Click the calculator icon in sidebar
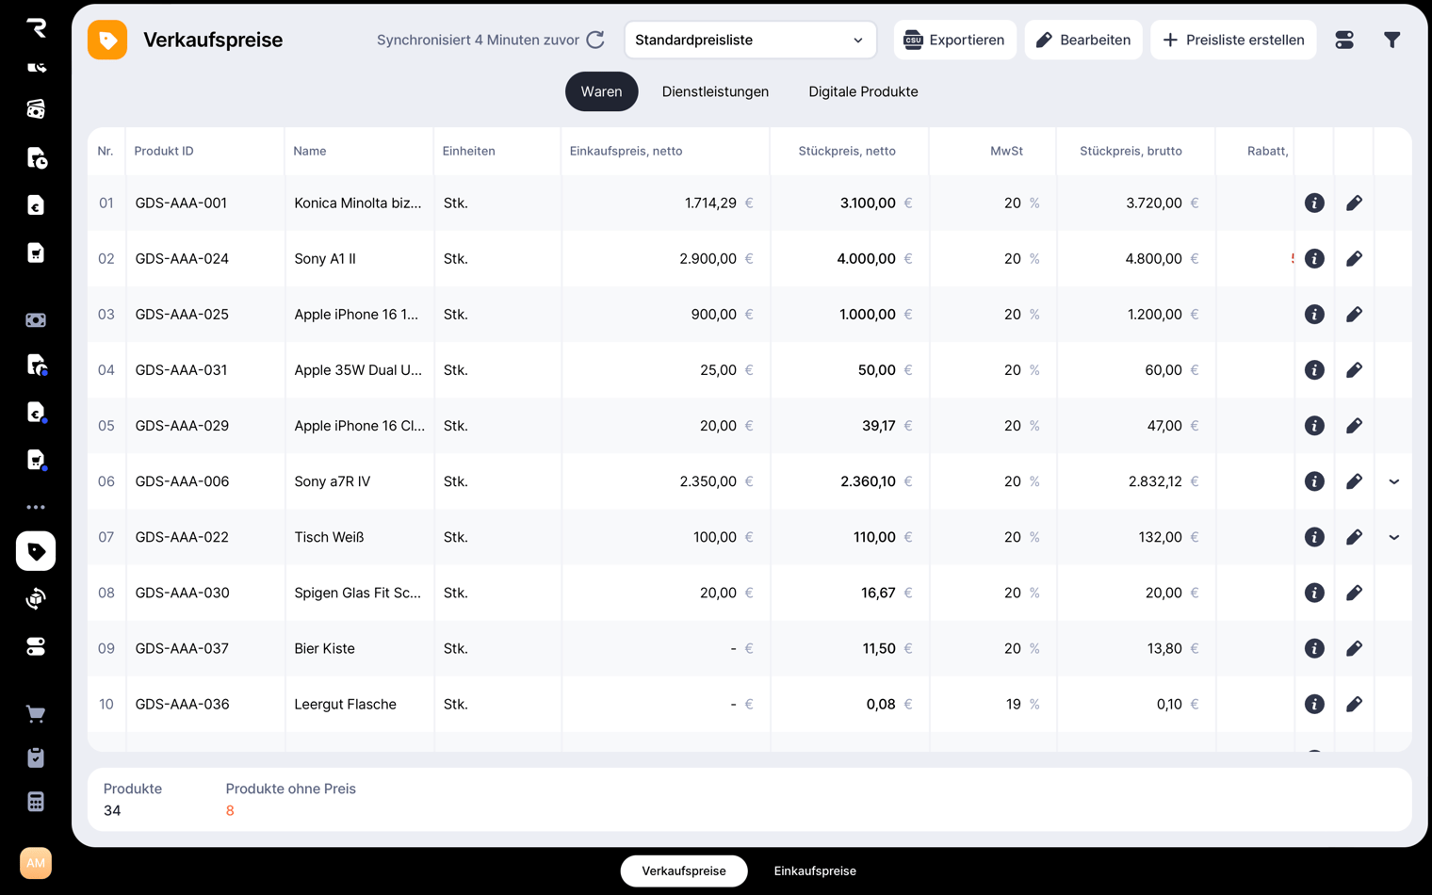Screen dimensions: 1432x895 click(36, 802)
